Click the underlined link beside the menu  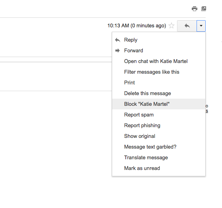(207, 111)
